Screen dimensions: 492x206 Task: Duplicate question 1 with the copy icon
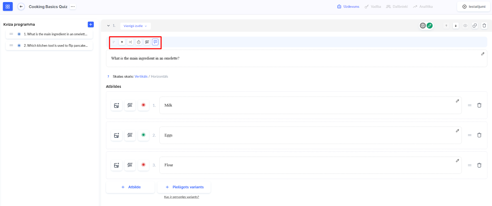pos(475,26)
